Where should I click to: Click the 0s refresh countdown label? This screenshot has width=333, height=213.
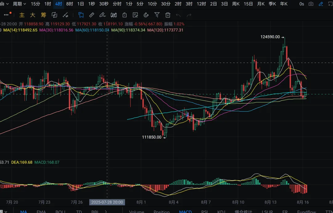[x=302, y=4]
